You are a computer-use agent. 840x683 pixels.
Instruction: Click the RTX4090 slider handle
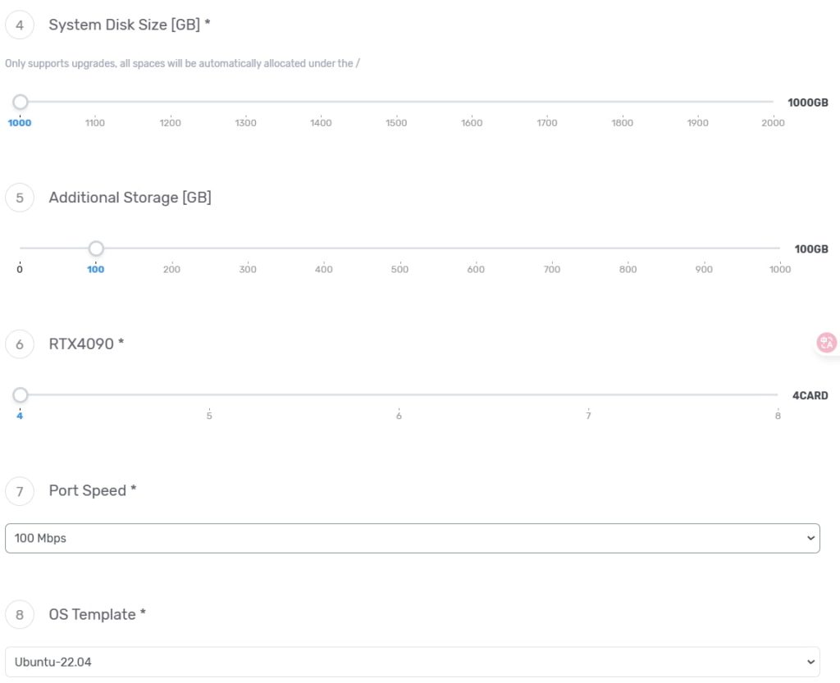(x=21, y=395)
